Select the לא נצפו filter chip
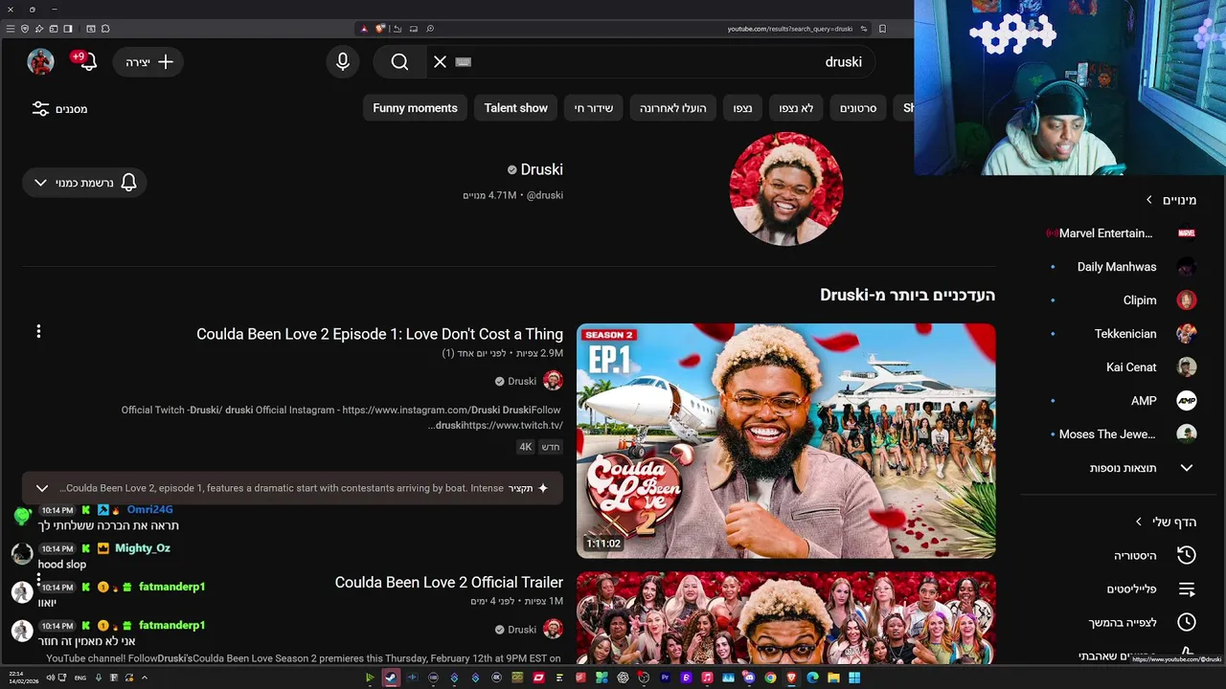The image size is (1226, 689). click(795, 108)
